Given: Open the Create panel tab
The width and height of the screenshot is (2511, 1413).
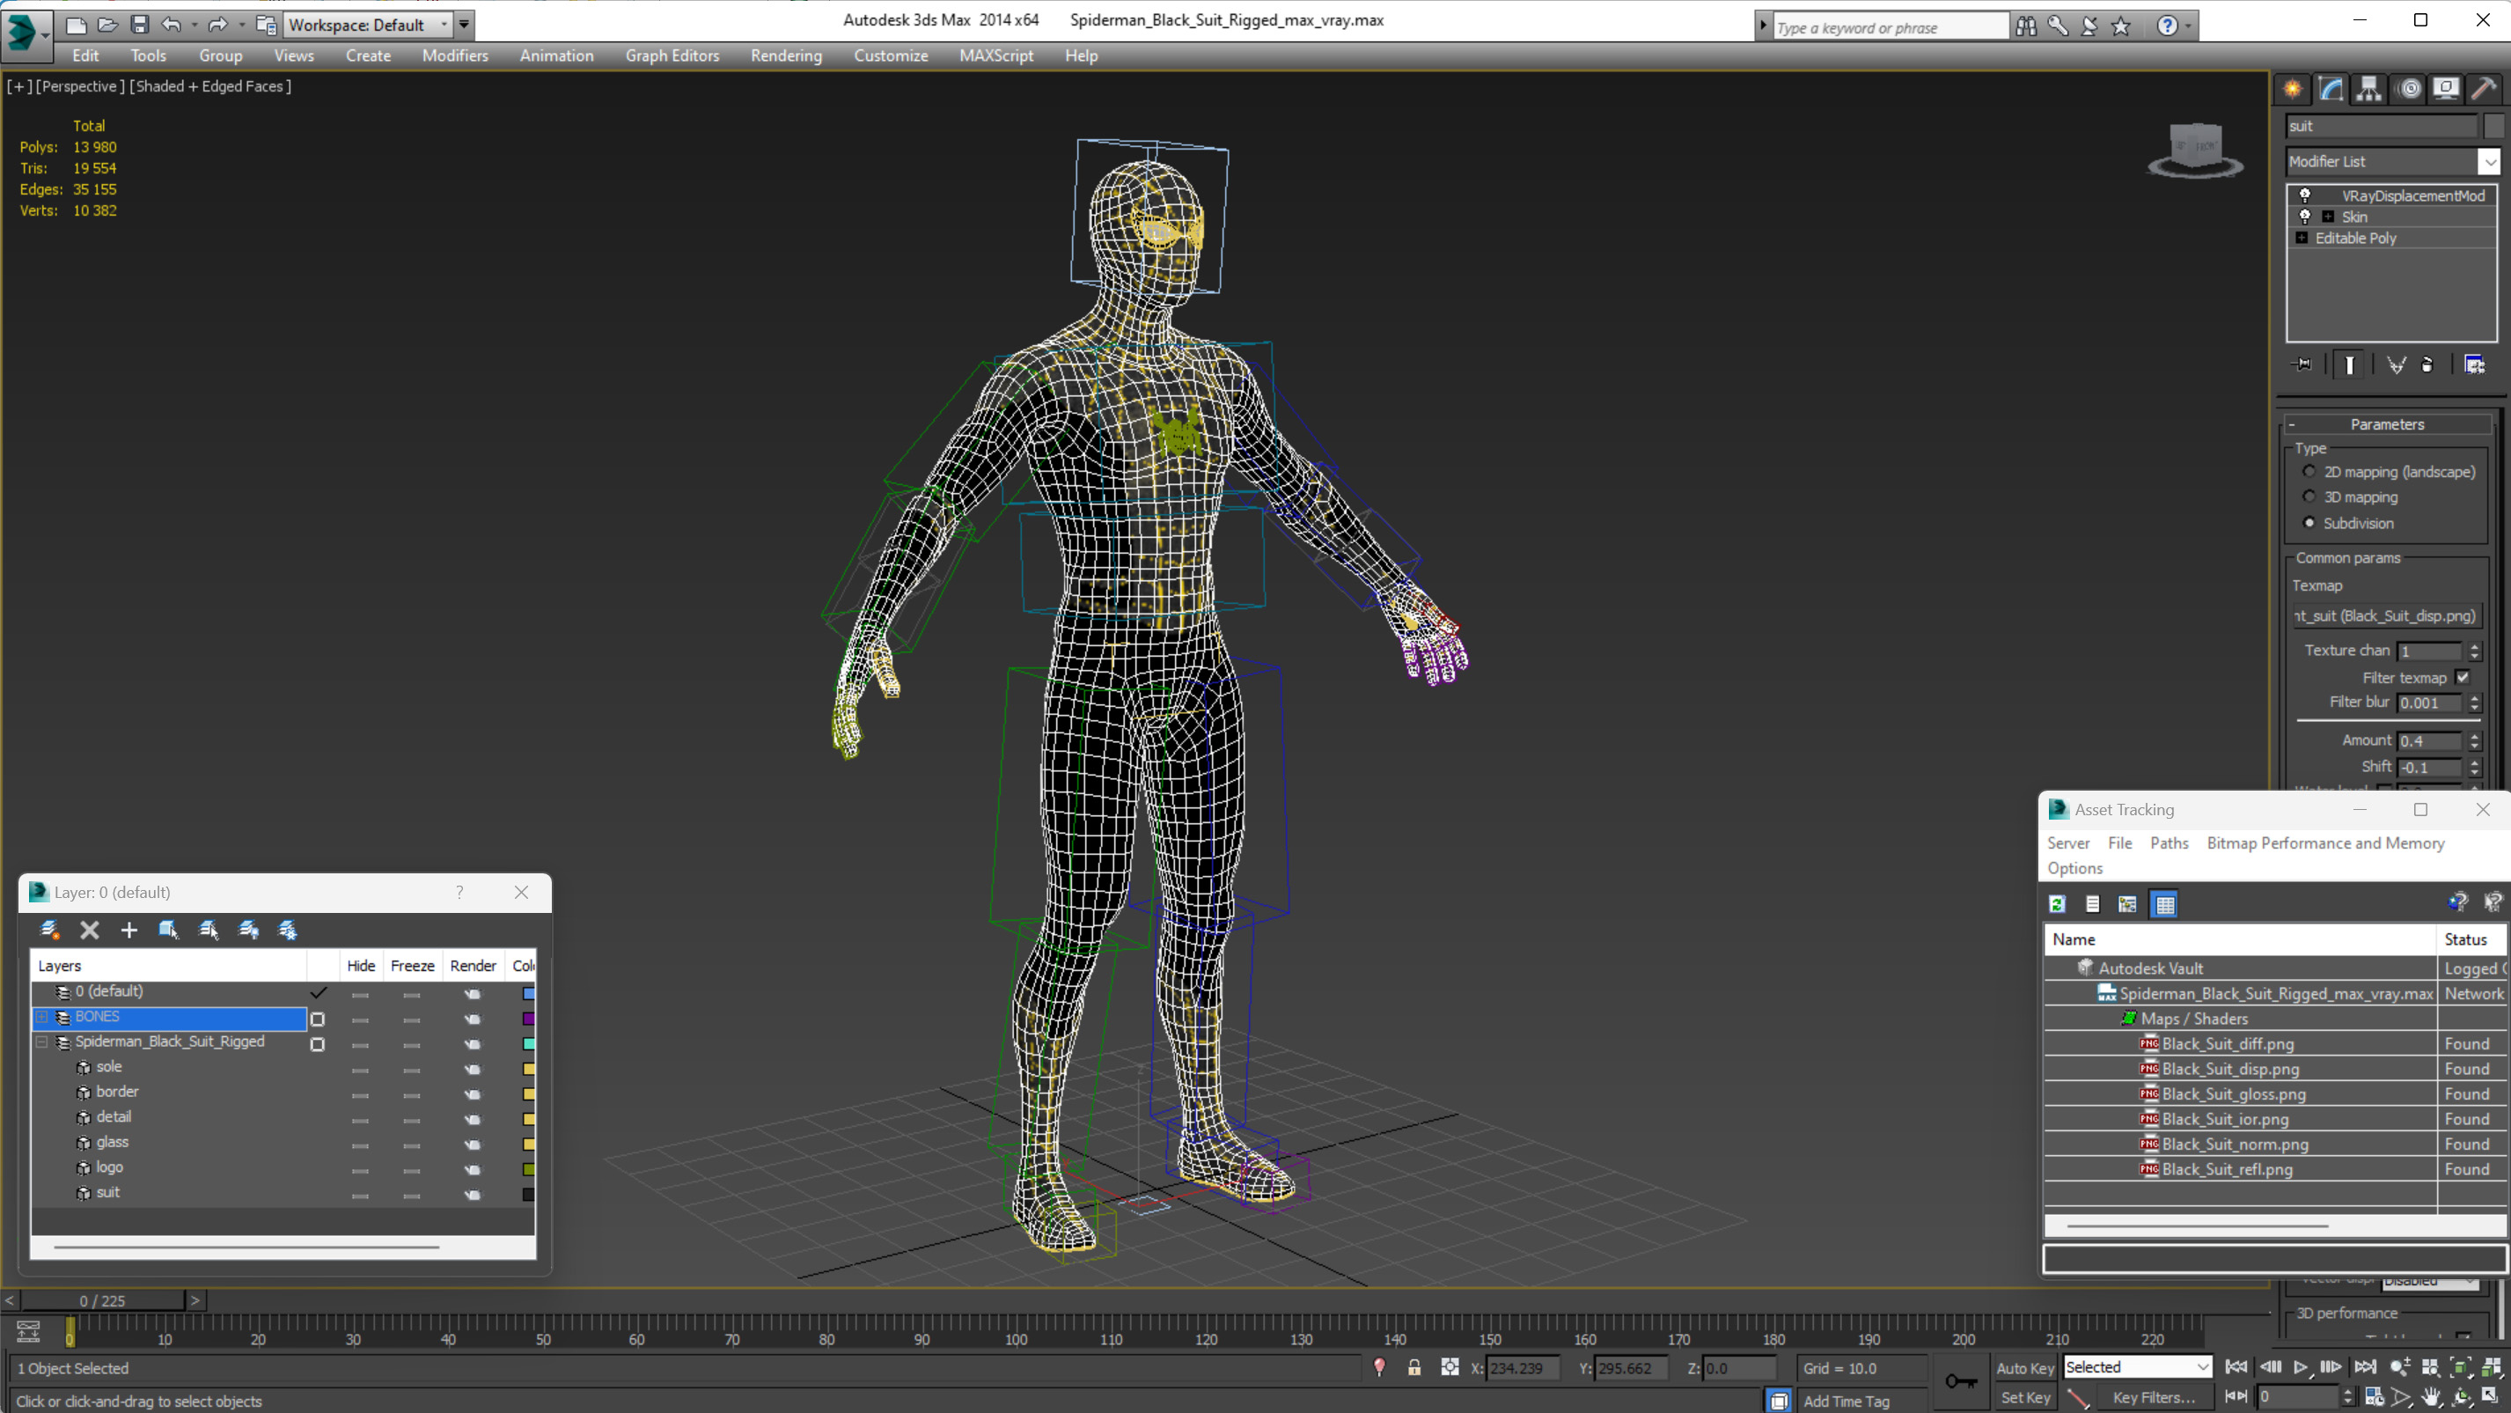Looking at the screenshot, I should point(2293,89).
